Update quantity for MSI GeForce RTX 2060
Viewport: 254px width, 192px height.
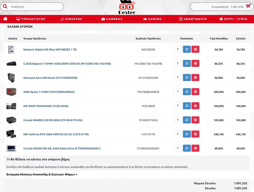tap(187, 134)
